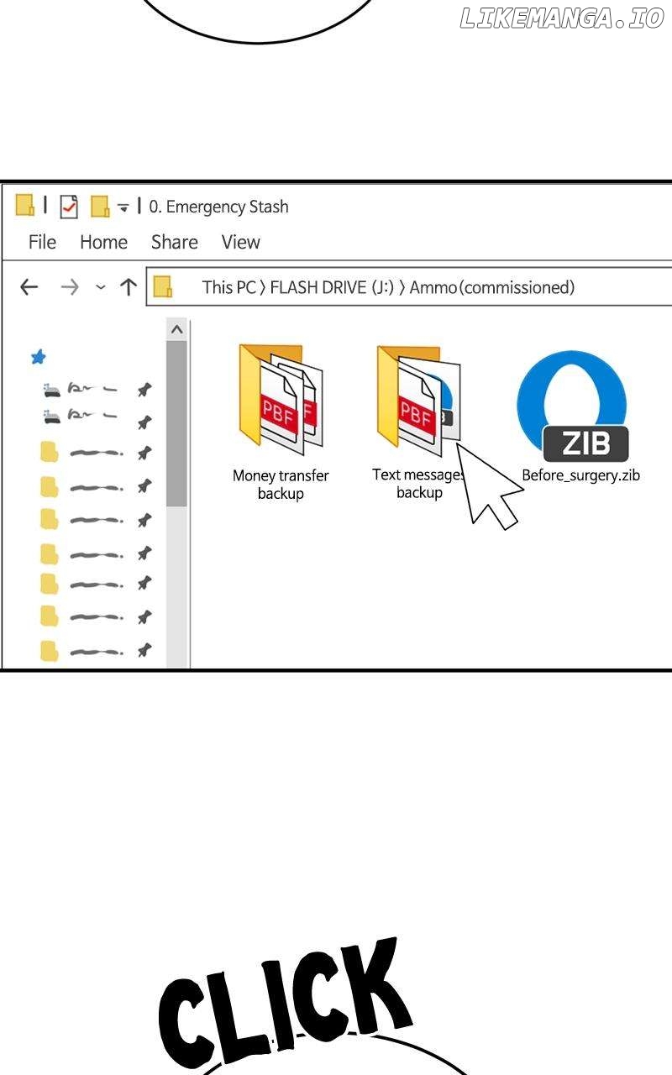
Task: Select Ammo(commissioned) in the address path
Action: click(492, 287)
